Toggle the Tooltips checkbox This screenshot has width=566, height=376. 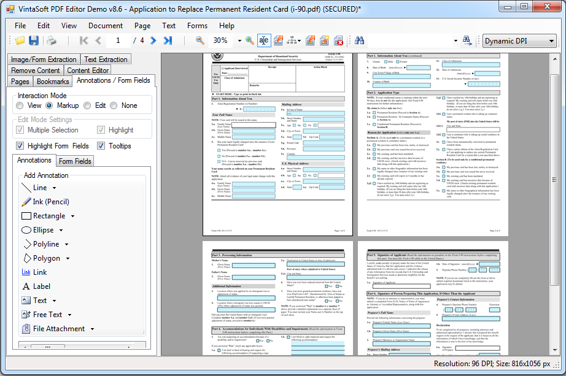click(101, 146)
